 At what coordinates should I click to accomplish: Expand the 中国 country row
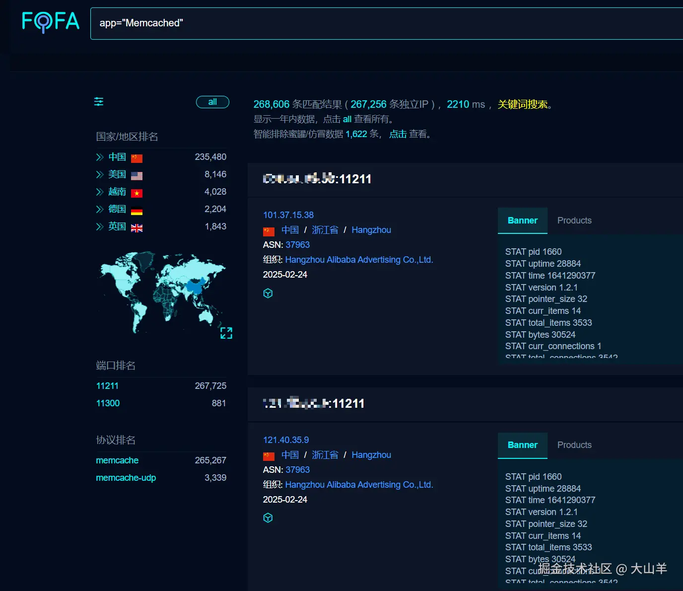(100, 157)
